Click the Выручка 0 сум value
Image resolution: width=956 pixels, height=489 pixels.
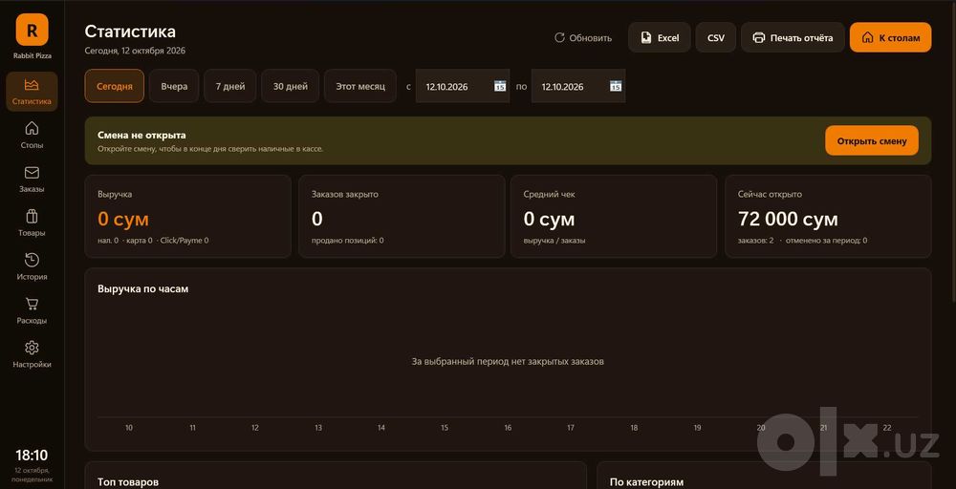tap(123, 219)
